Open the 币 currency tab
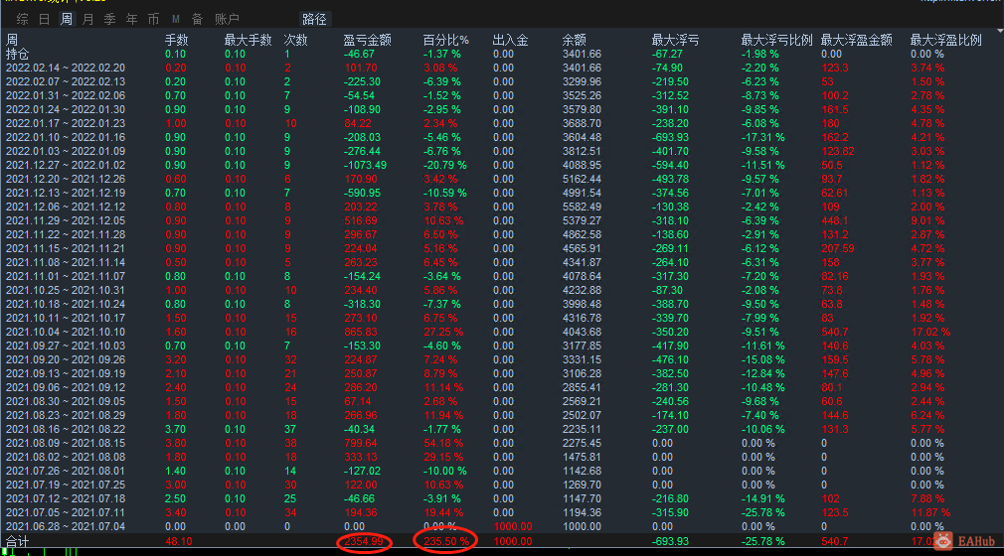 (153, 19)
